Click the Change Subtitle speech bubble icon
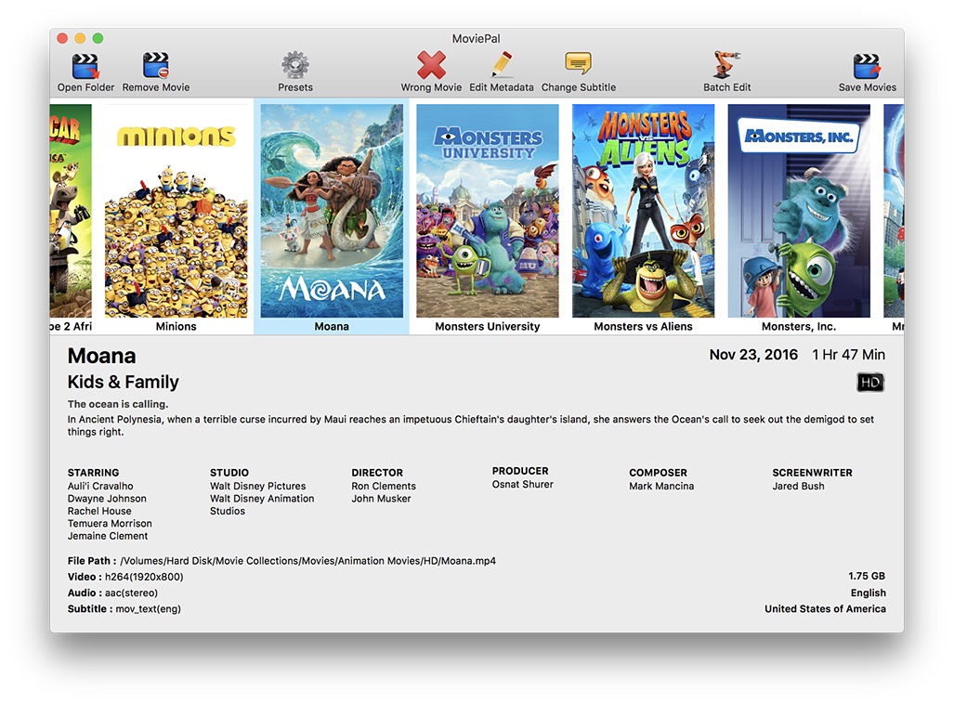The width and height of the screenshot is (954, 704). pyautogui.click(x=578, y=64)
